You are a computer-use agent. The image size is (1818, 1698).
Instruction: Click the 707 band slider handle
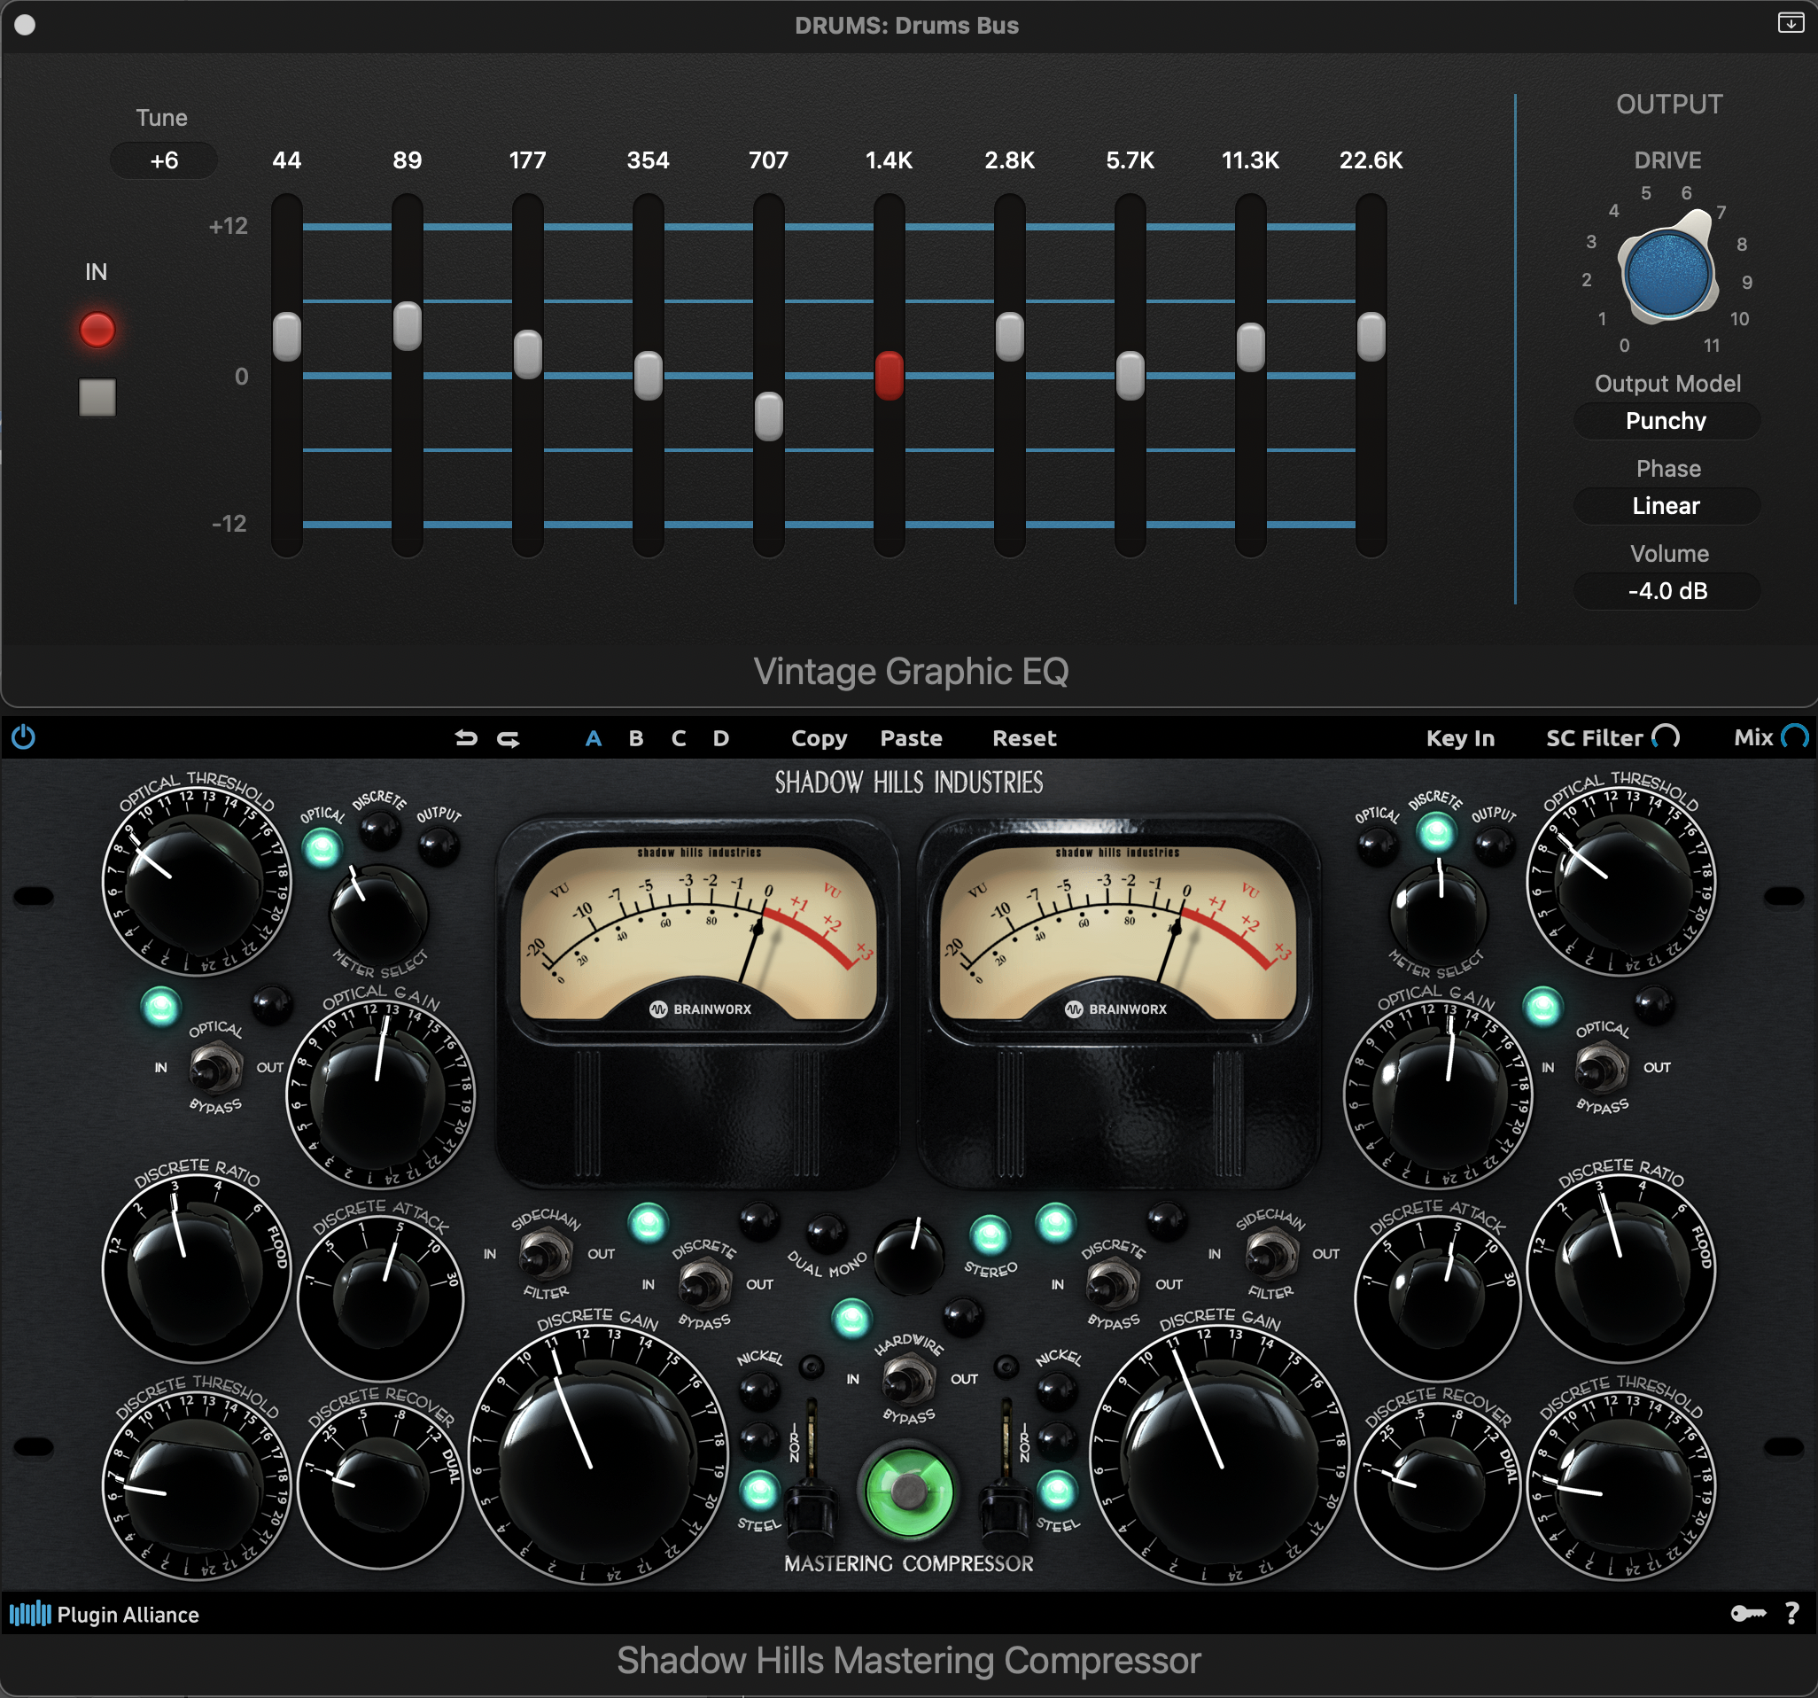[x=768, y=417]
